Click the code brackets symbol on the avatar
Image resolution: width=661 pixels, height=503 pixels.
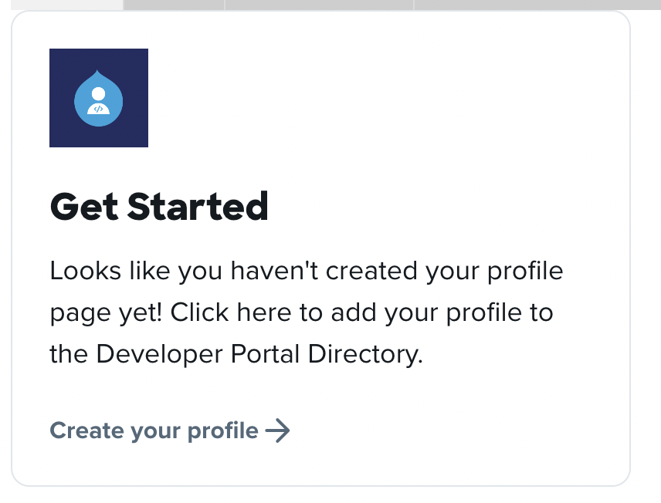pos(98,110)
